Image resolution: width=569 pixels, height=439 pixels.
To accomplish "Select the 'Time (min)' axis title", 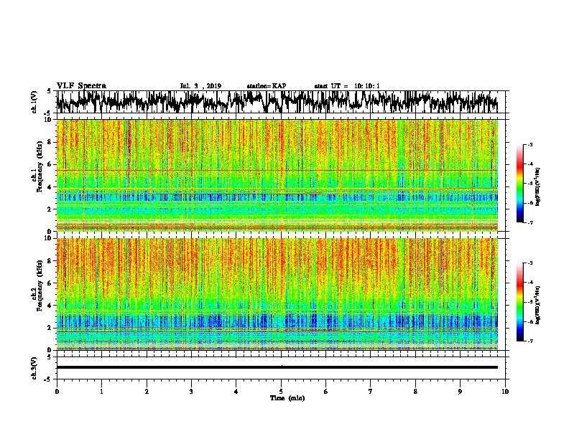I will 287,398.
